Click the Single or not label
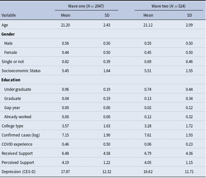Image resolution: width=206 pixels, height=178 pixels. pos(13,62)
